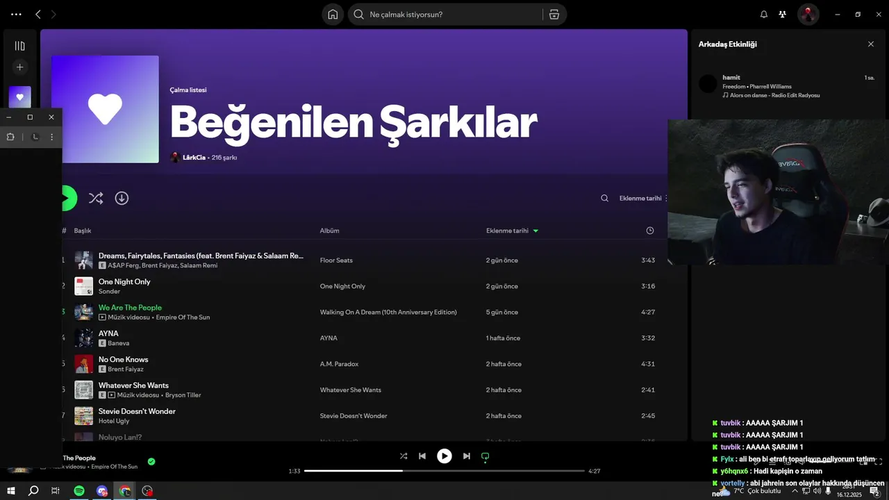The image size is (889, 500).
Task: Open the 'Eklenme tarihi' sort order dropdown
Action: (x=643, y=198)
